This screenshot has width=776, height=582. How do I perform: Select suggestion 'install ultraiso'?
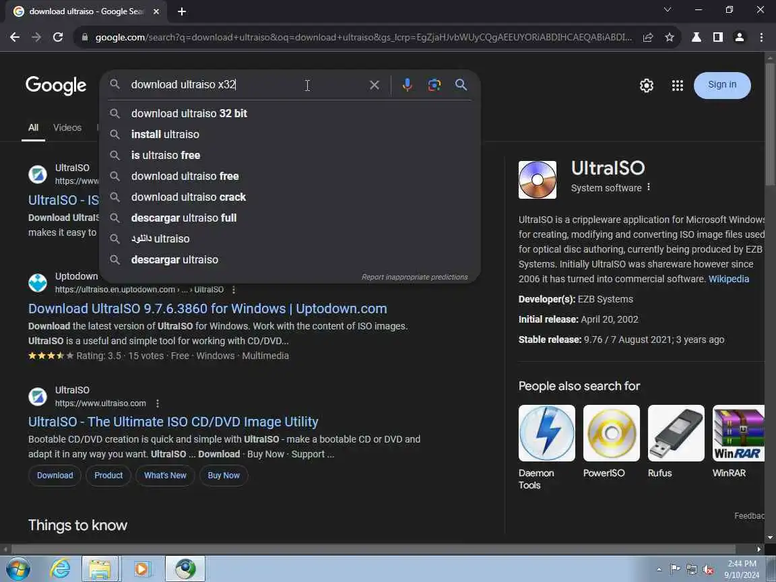point(290,134)
